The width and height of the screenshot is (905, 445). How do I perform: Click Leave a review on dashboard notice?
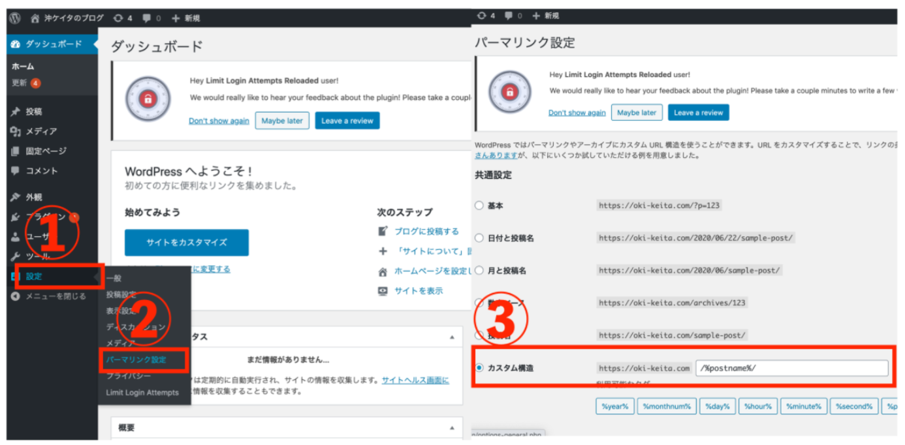347,121
